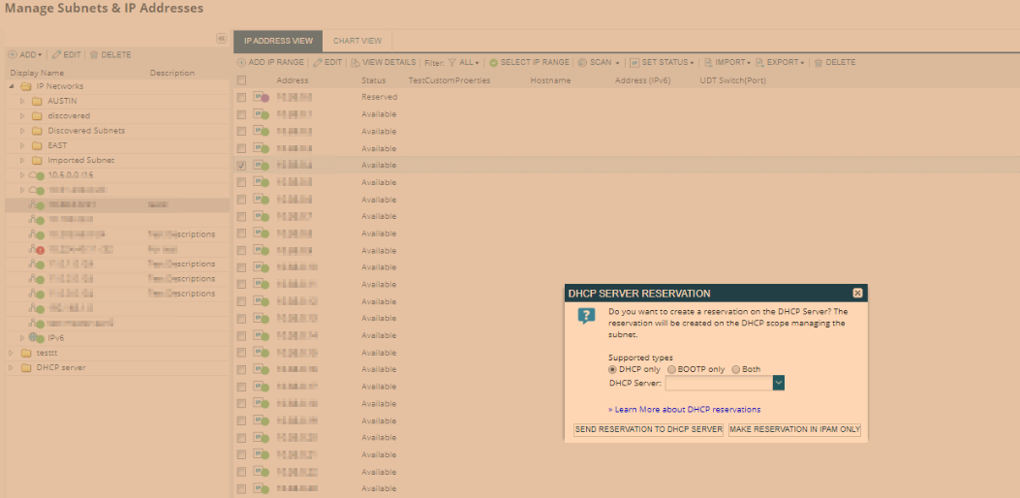This screenshot has width=1020, height=498.
Task: Click Delete in the IP address toolbar
Action: 835,63
